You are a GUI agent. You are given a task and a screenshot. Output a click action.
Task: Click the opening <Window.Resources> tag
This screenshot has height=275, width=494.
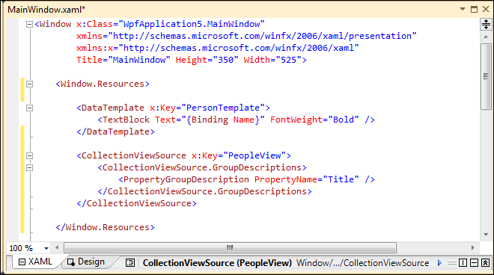coord(103,84)
